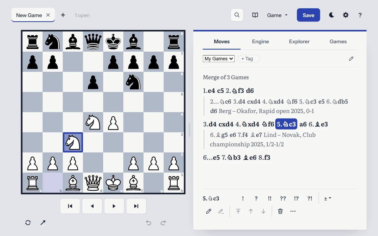The height and width of the screenshot is (236, 378).
Task: Select variation move 6.Bg5 in notation
Action: click(x=219, y=135)
